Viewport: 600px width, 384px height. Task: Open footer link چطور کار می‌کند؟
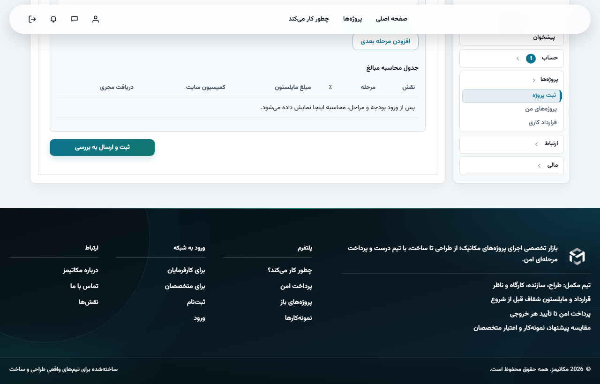point(290,270)
